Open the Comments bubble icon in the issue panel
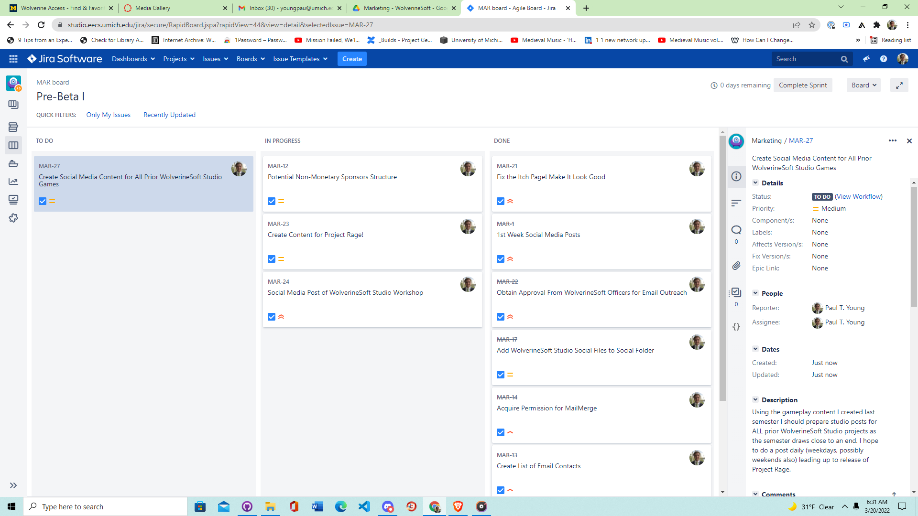The height and width of the screenshot is (516, 918). [736, 230]
